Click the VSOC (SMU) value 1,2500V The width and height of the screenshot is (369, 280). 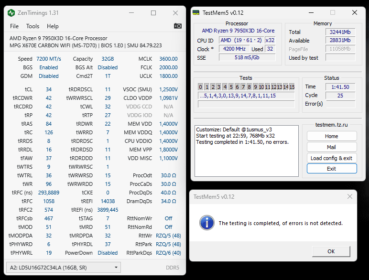[x=168, y=89]
